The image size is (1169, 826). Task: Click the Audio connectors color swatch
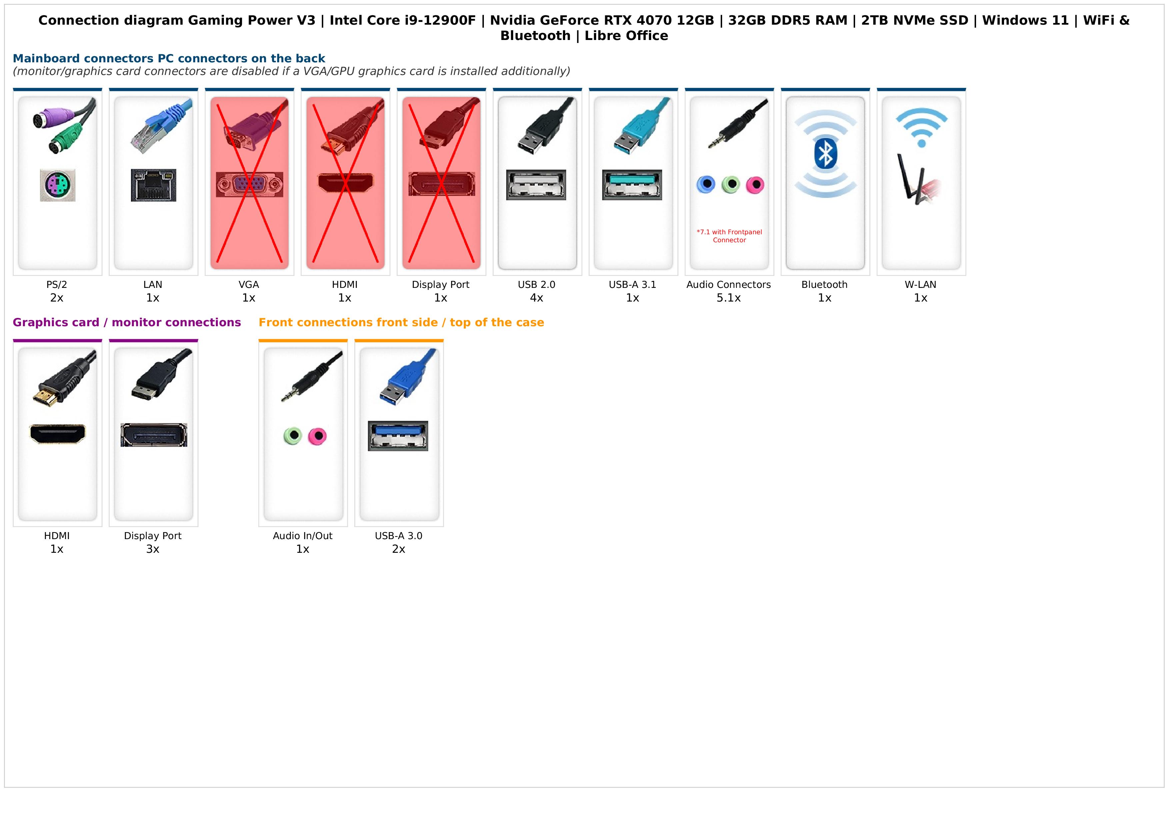729,184
